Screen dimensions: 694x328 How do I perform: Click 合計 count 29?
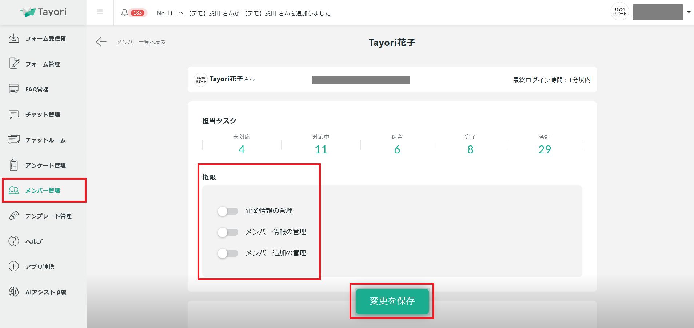click(x=545, y=149)
